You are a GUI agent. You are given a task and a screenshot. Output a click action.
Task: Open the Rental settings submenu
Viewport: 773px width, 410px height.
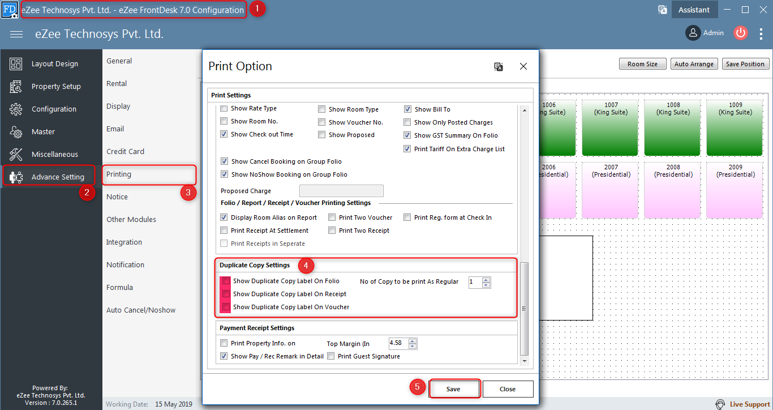pyautogui.click(x=117, y=83)
